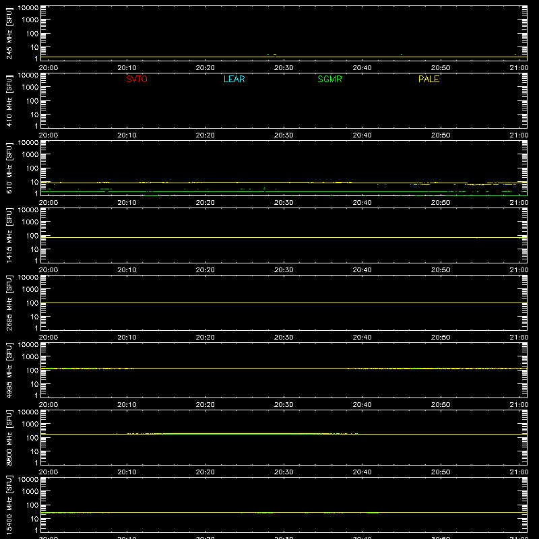Click the 1000 tick label on 4995 MHz axis

click(x=30, y=357)
